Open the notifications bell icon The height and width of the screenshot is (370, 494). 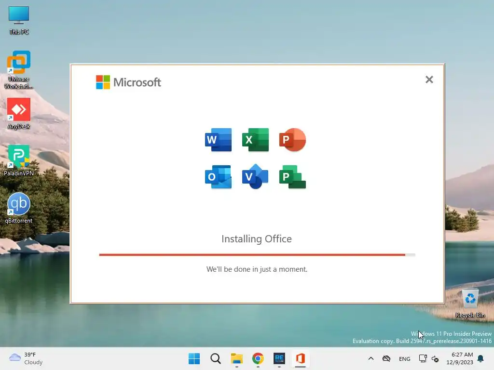[x=480, y=358]
